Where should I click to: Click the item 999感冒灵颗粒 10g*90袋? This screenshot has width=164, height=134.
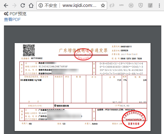[31, 80]
